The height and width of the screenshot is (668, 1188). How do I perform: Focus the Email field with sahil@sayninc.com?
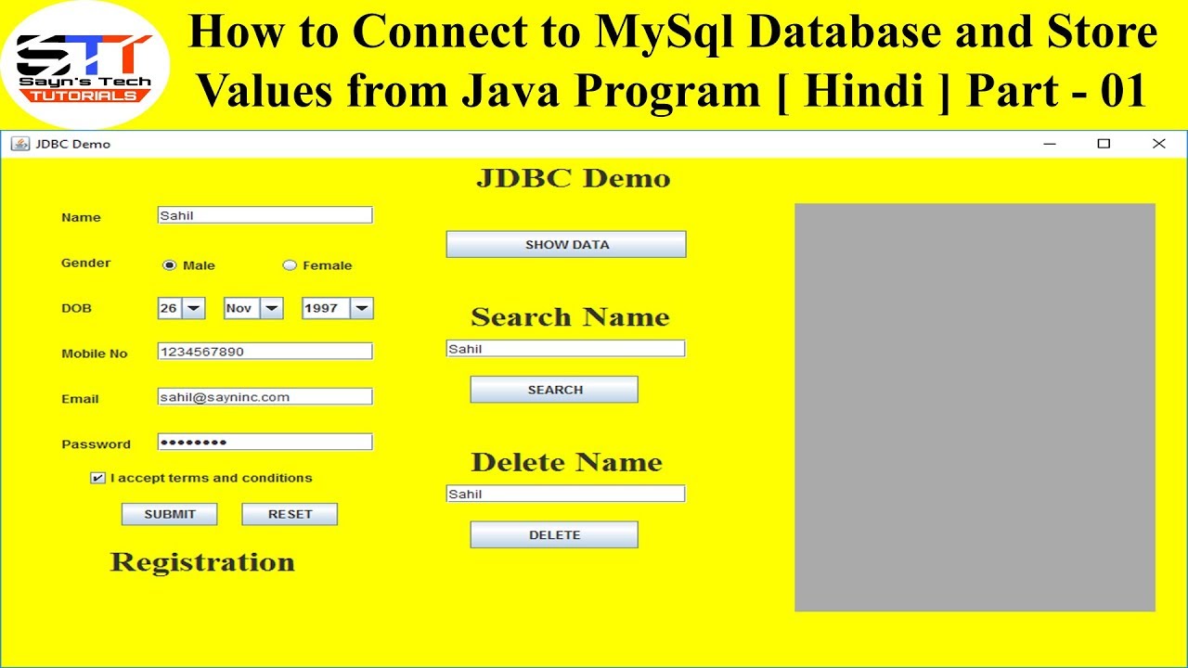point(265,397)
